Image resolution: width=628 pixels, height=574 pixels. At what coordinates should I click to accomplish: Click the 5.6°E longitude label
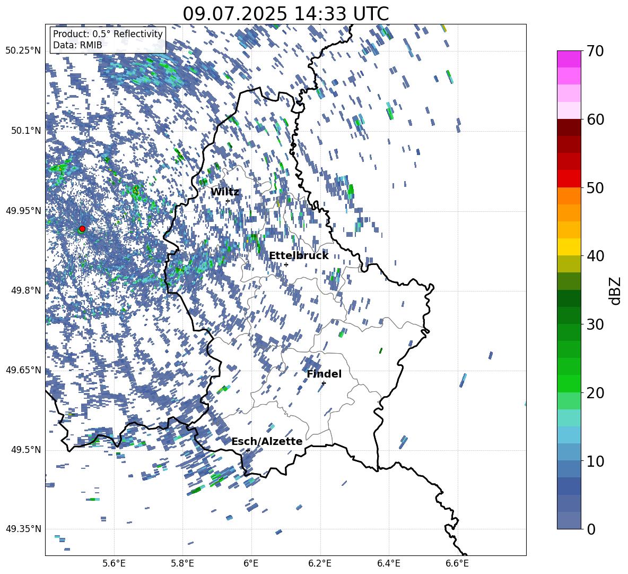click(114, 563)
